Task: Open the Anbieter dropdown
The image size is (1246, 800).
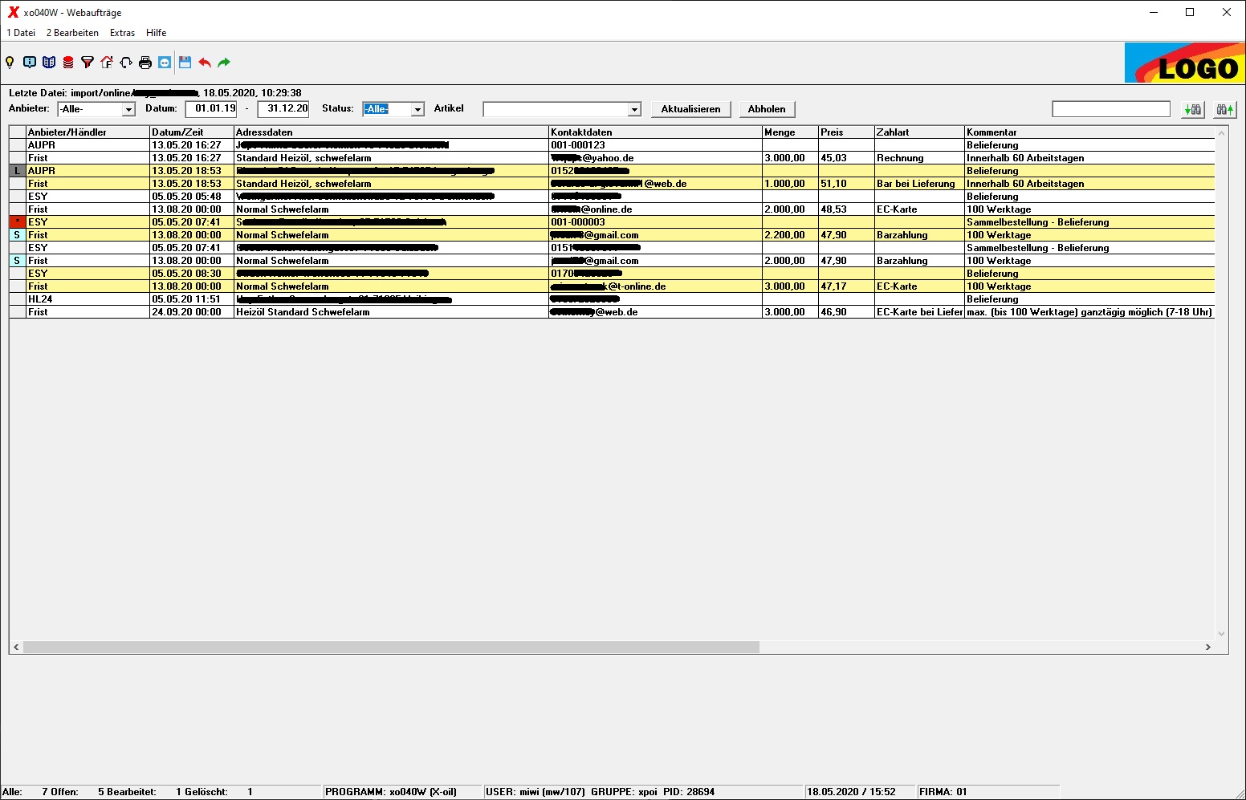Action: tap(128, 109)
